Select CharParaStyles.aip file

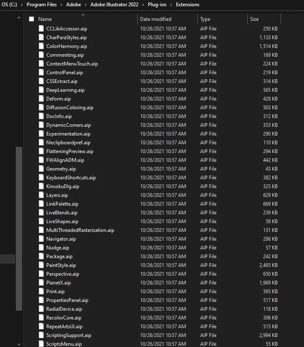click(x=66, y=38)
